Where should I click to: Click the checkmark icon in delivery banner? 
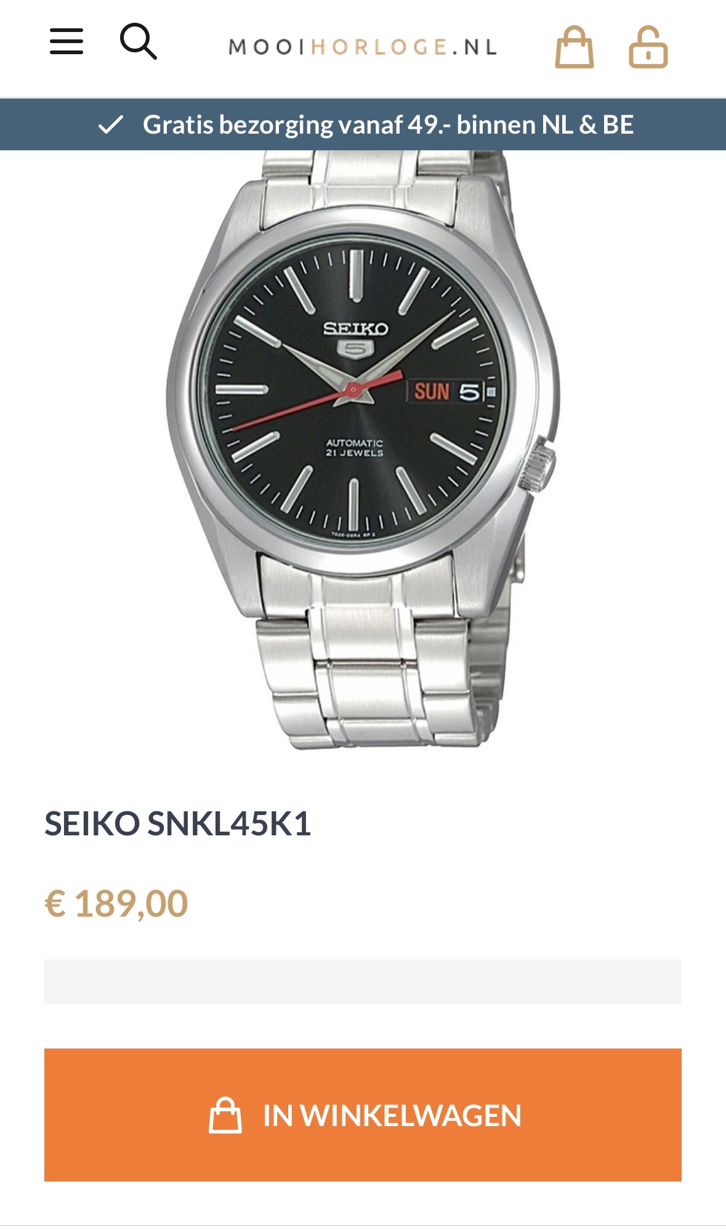tap(111, 124)
